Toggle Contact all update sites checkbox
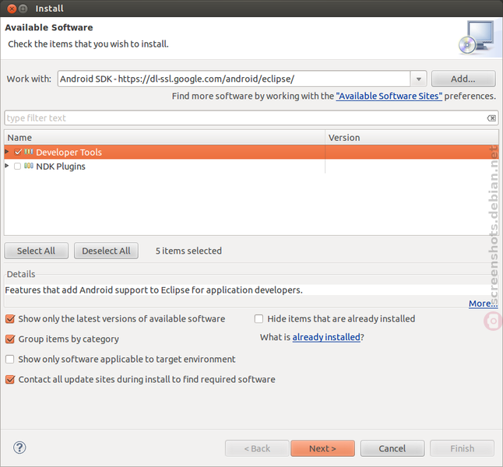The height and width of the screenshot is (467, 503). (10, 380)
